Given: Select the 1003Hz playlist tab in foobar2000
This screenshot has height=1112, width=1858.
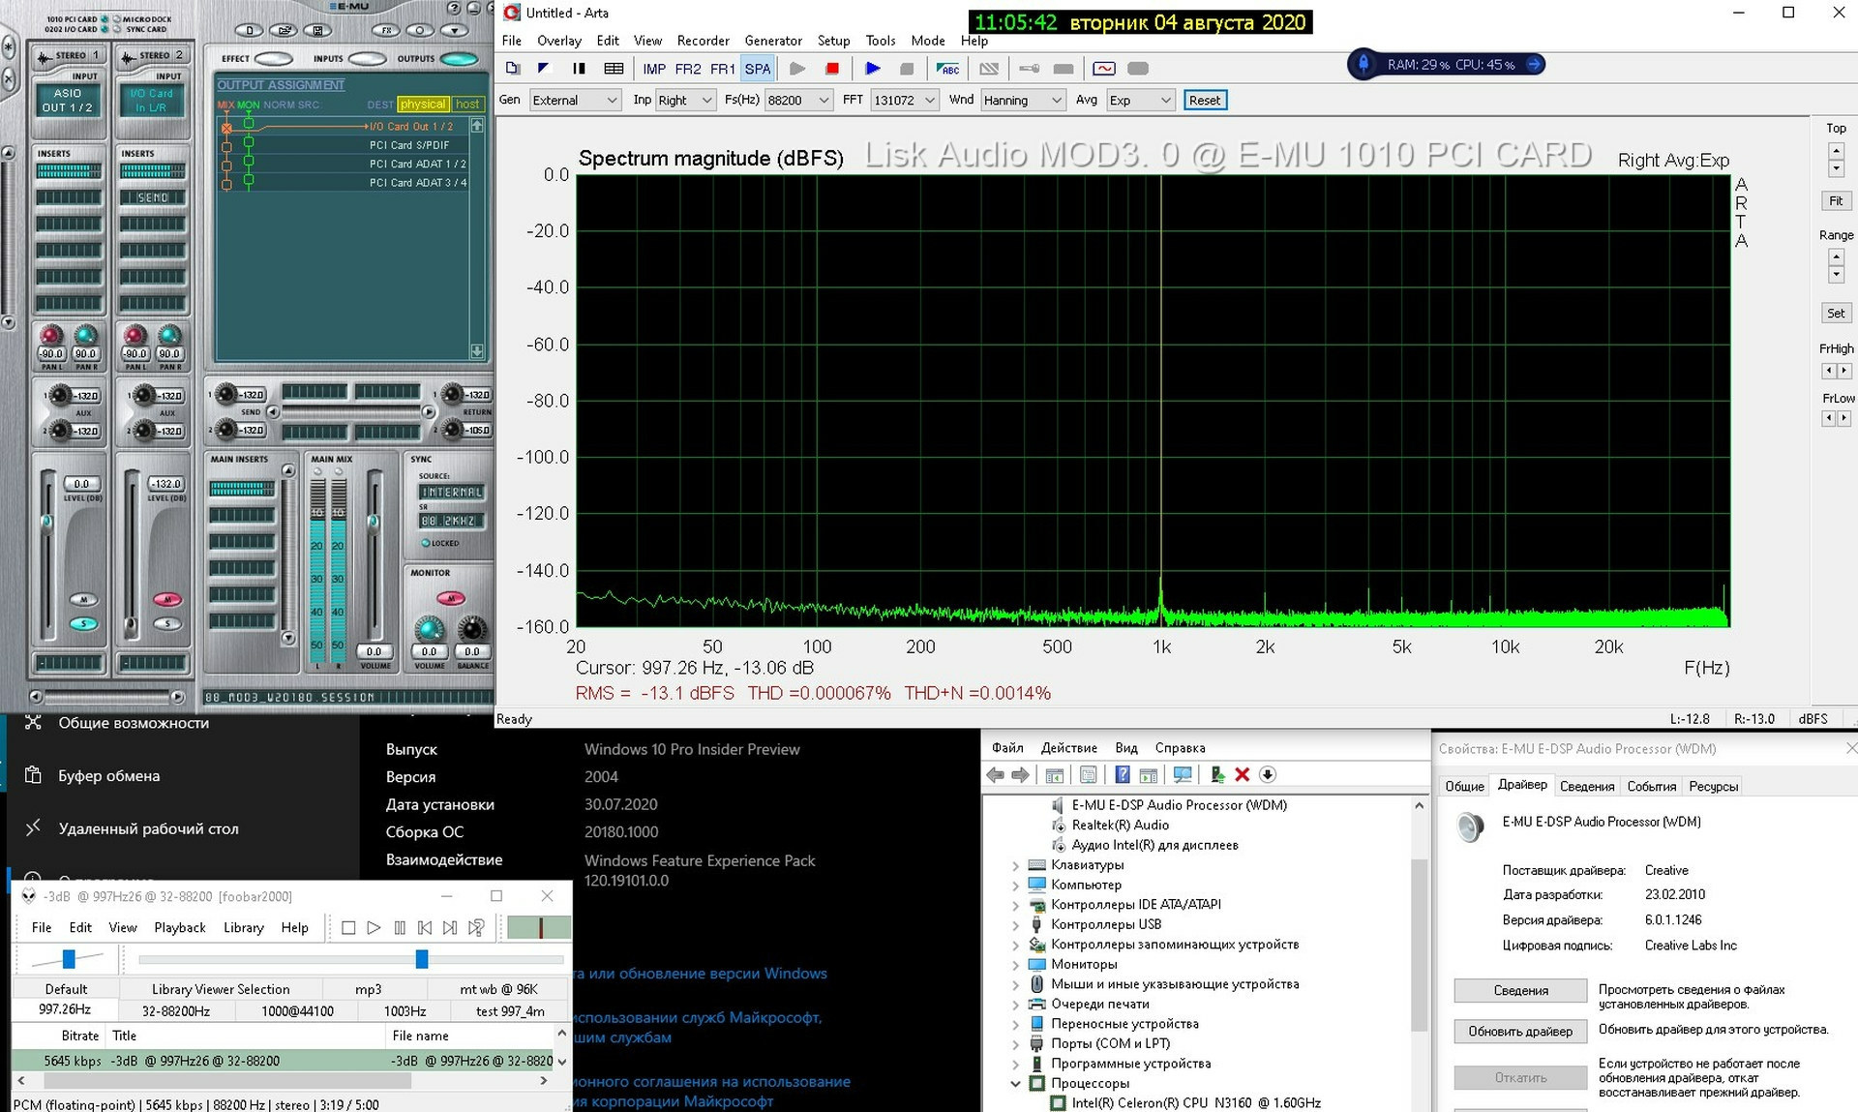Looking at the screenshot, I should 405,1011.
